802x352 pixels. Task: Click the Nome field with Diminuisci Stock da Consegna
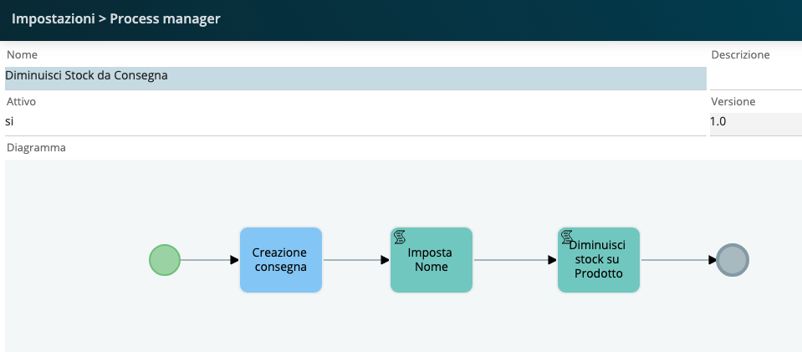(x=355, y=79)
